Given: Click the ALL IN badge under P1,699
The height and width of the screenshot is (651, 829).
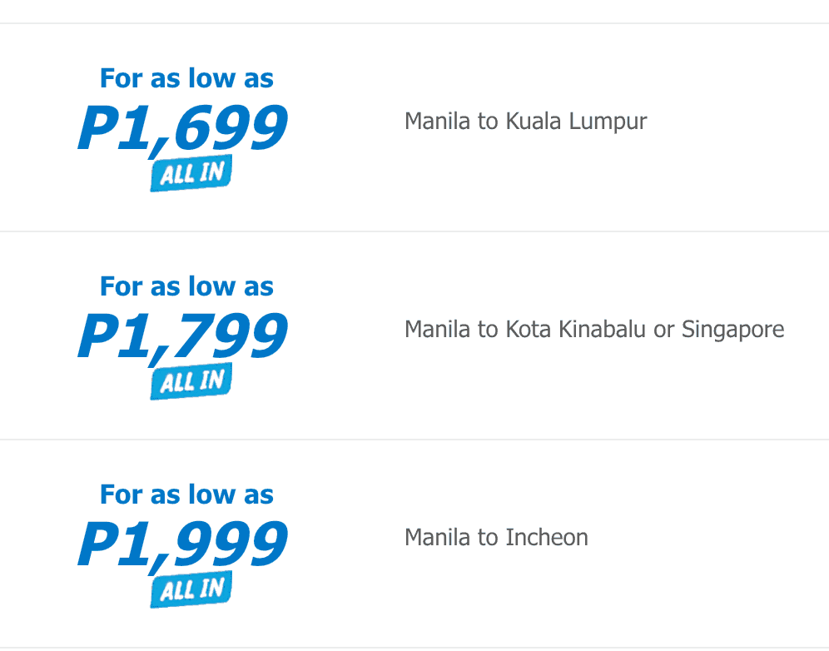Looking at the screenshot, I should [191, 174].
